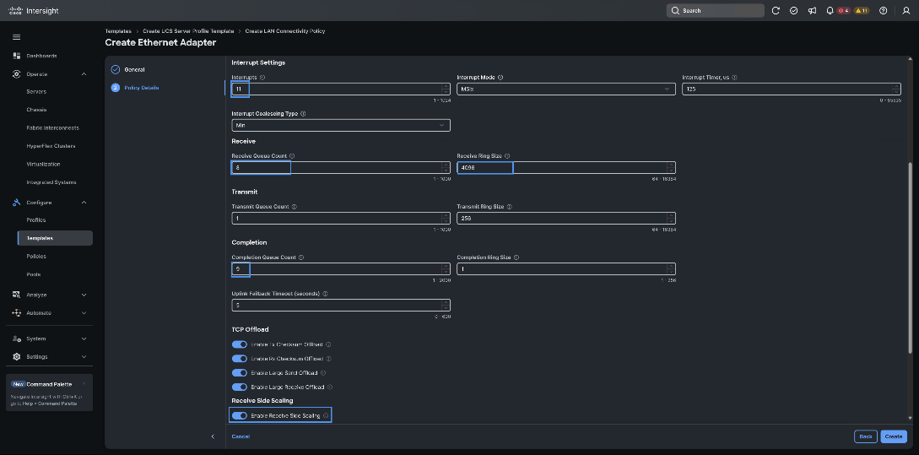Image resolution: width=919 pixels, height=455 pixels.
Task: Toggle Enable Large Receive Offload switch
Action: point(239,387)
